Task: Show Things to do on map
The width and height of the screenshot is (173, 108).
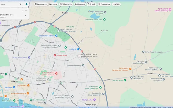Action: pos(66,4)
